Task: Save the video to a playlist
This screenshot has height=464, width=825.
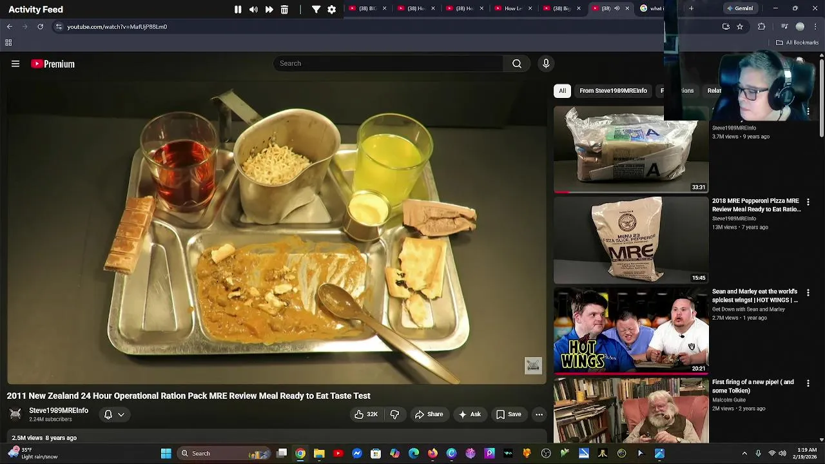Action: pyautogui.click(x=509, y=414)
